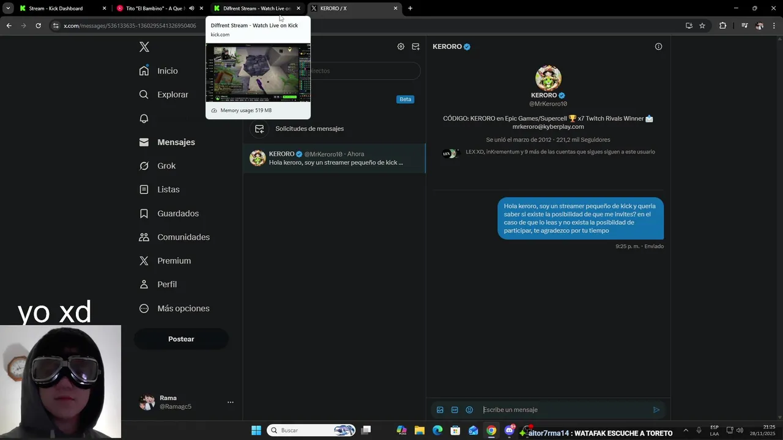The width and height of the screenshot is (783, 440).
Task: Switch to the Stream - Kick Dashboard tab
Action: pos(62,9)
